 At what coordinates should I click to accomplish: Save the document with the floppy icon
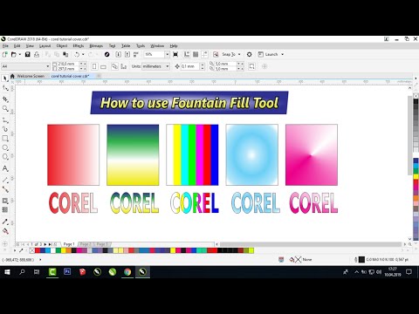click(x=27, y=54)
